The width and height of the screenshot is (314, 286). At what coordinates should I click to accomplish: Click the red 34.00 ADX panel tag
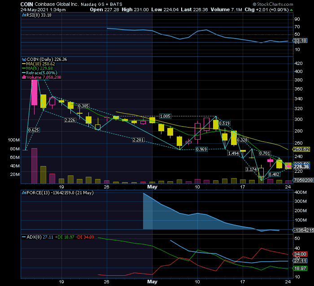pyautogui.click(x=300, y=254)
